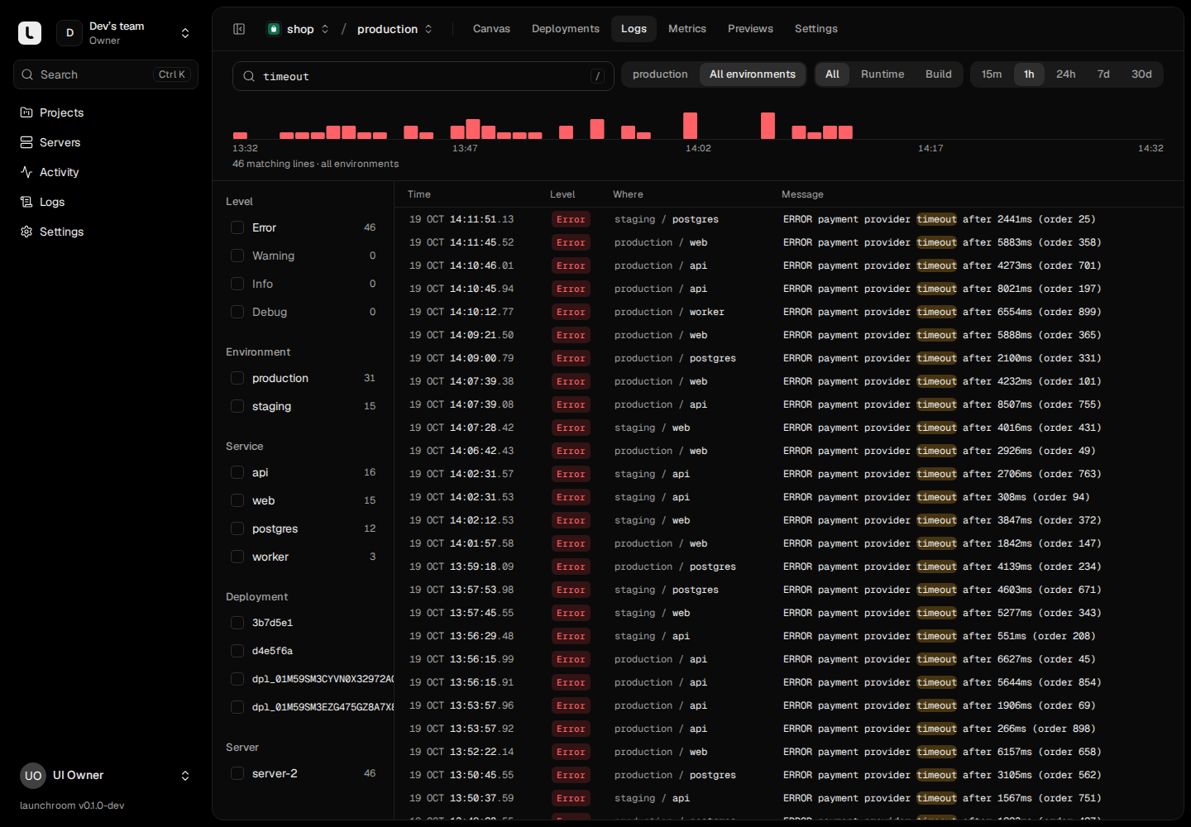Check the server-2 filter checkbox
The image size is (1191, 827).
(237, 773)
